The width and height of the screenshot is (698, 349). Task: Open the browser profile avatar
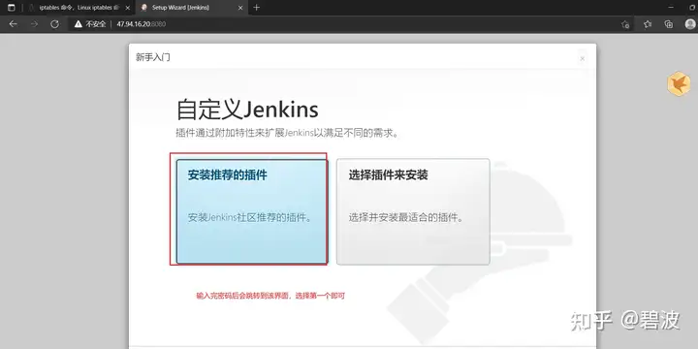pyautogui.click(x=690, y=24)
